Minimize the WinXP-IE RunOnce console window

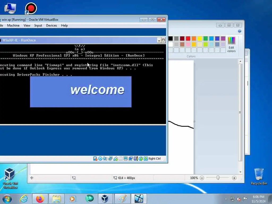pos(159,40)
